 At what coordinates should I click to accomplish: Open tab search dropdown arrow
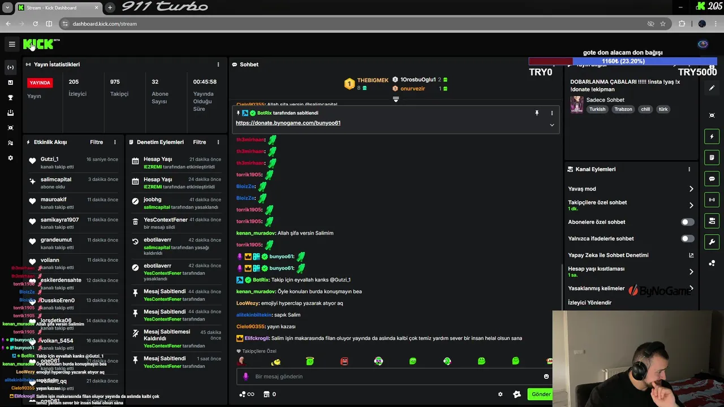(x=7, y=7)
